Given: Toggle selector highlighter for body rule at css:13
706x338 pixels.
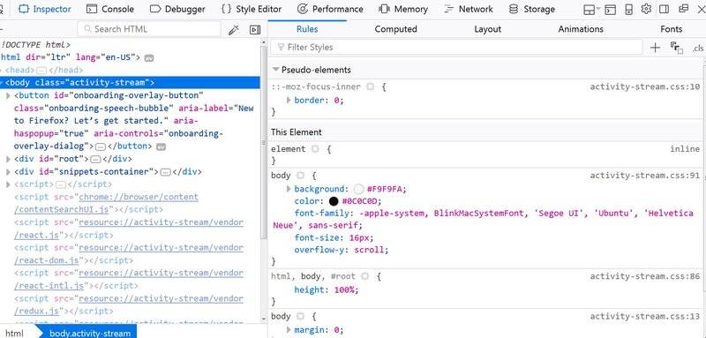Looking at the screenshot, I should click(x=300, y=317).
